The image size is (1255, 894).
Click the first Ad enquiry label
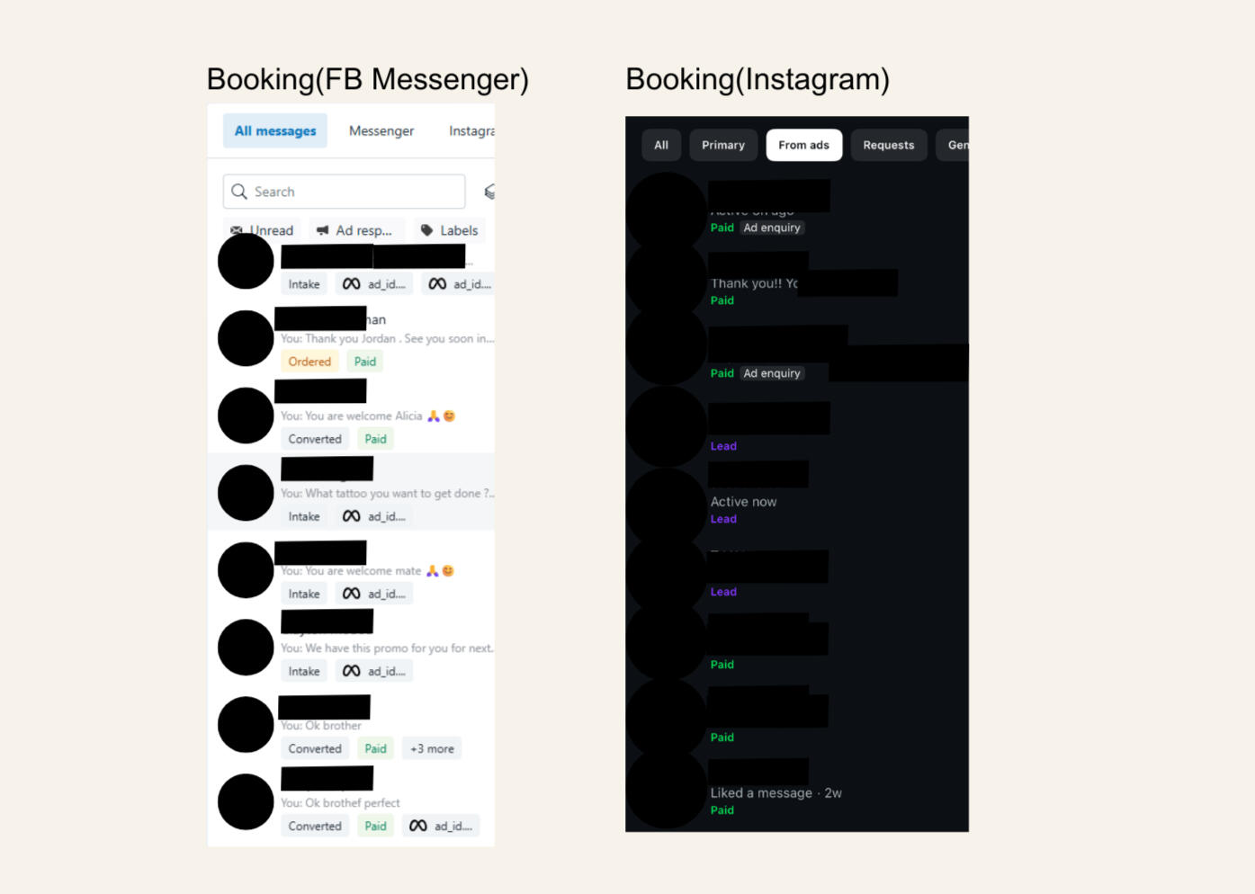771,228
